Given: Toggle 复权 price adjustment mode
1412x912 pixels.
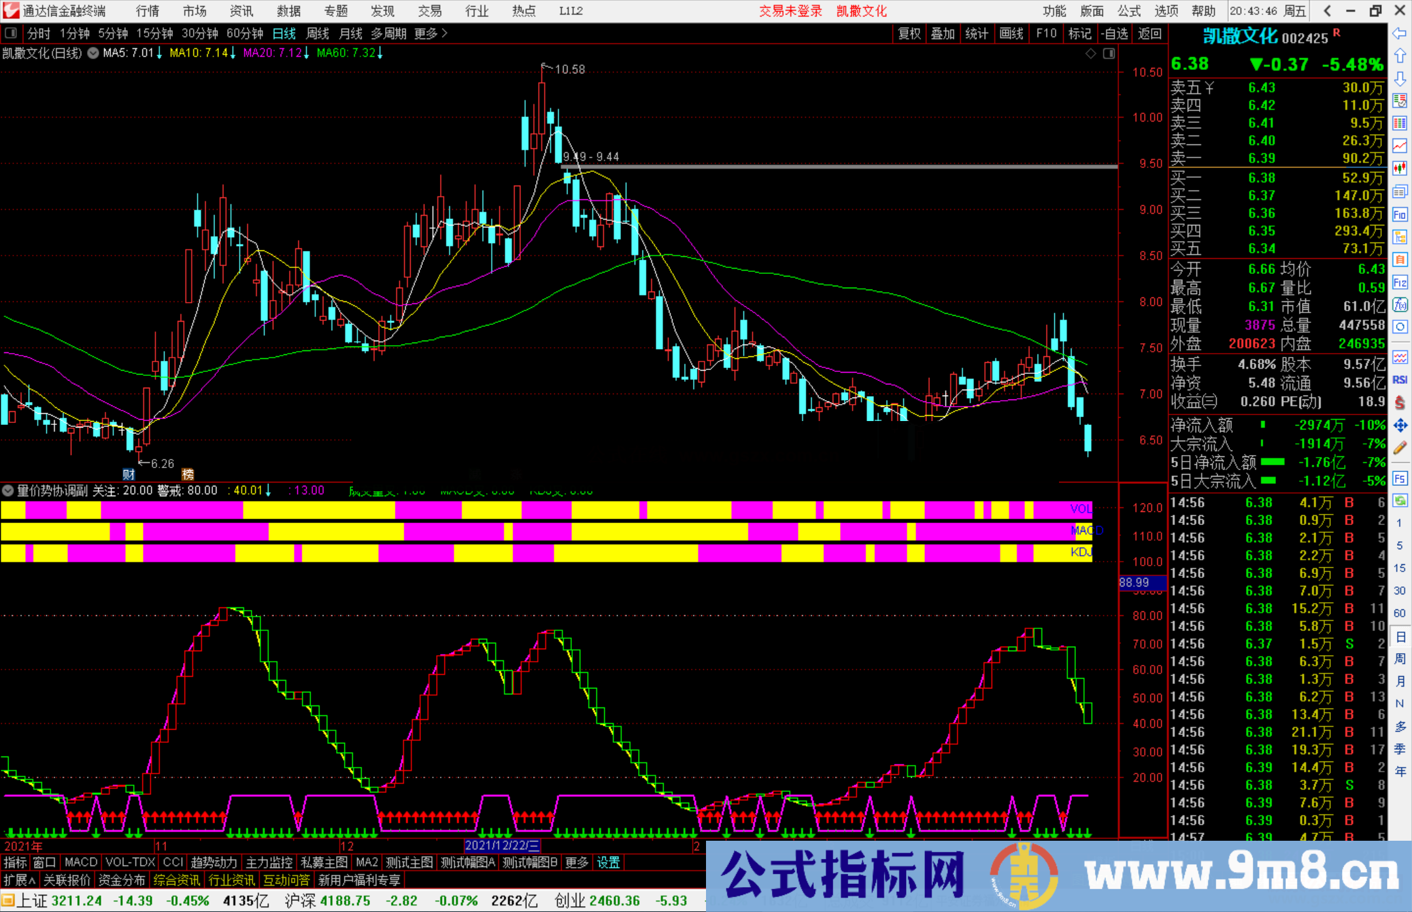Looking at the screenshot, I should pos(909,33).
